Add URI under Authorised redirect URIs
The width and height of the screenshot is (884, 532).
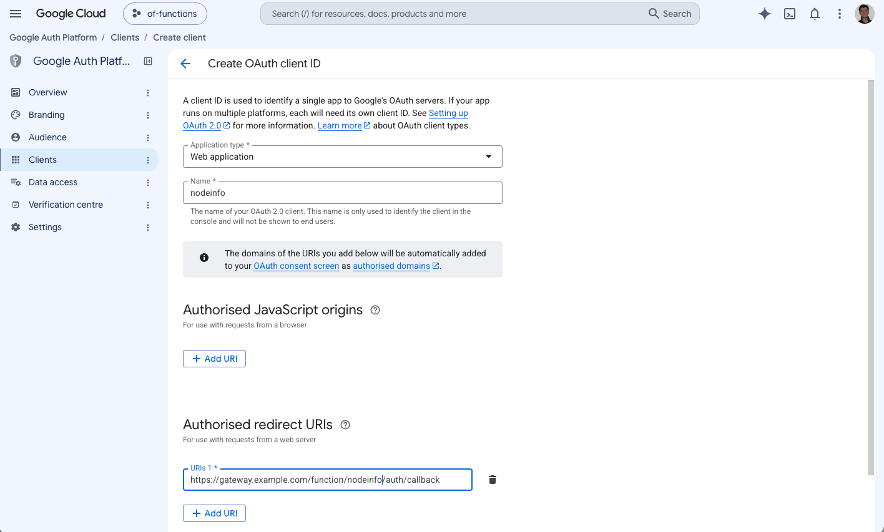point(214,513)
